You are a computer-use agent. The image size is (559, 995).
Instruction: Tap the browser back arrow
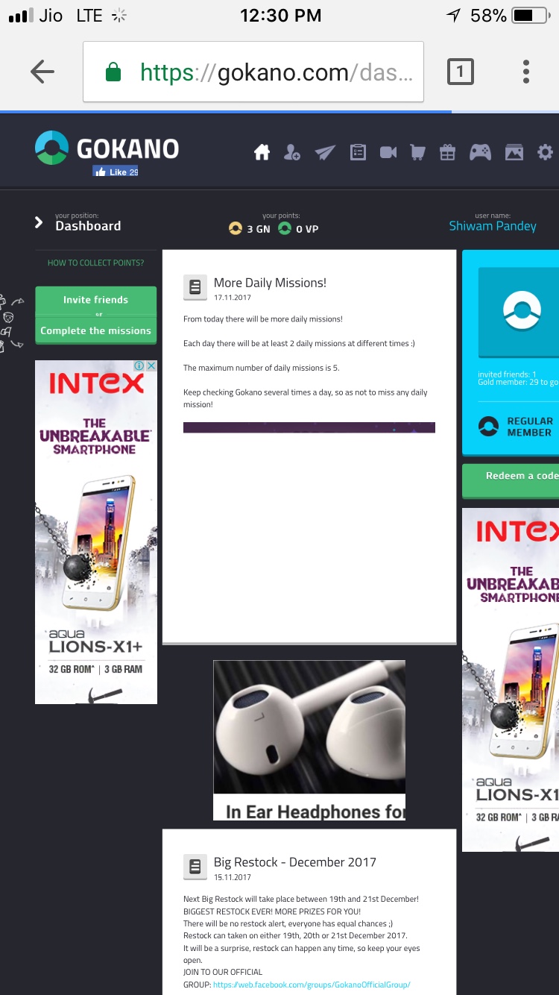[x=42, y=72]
